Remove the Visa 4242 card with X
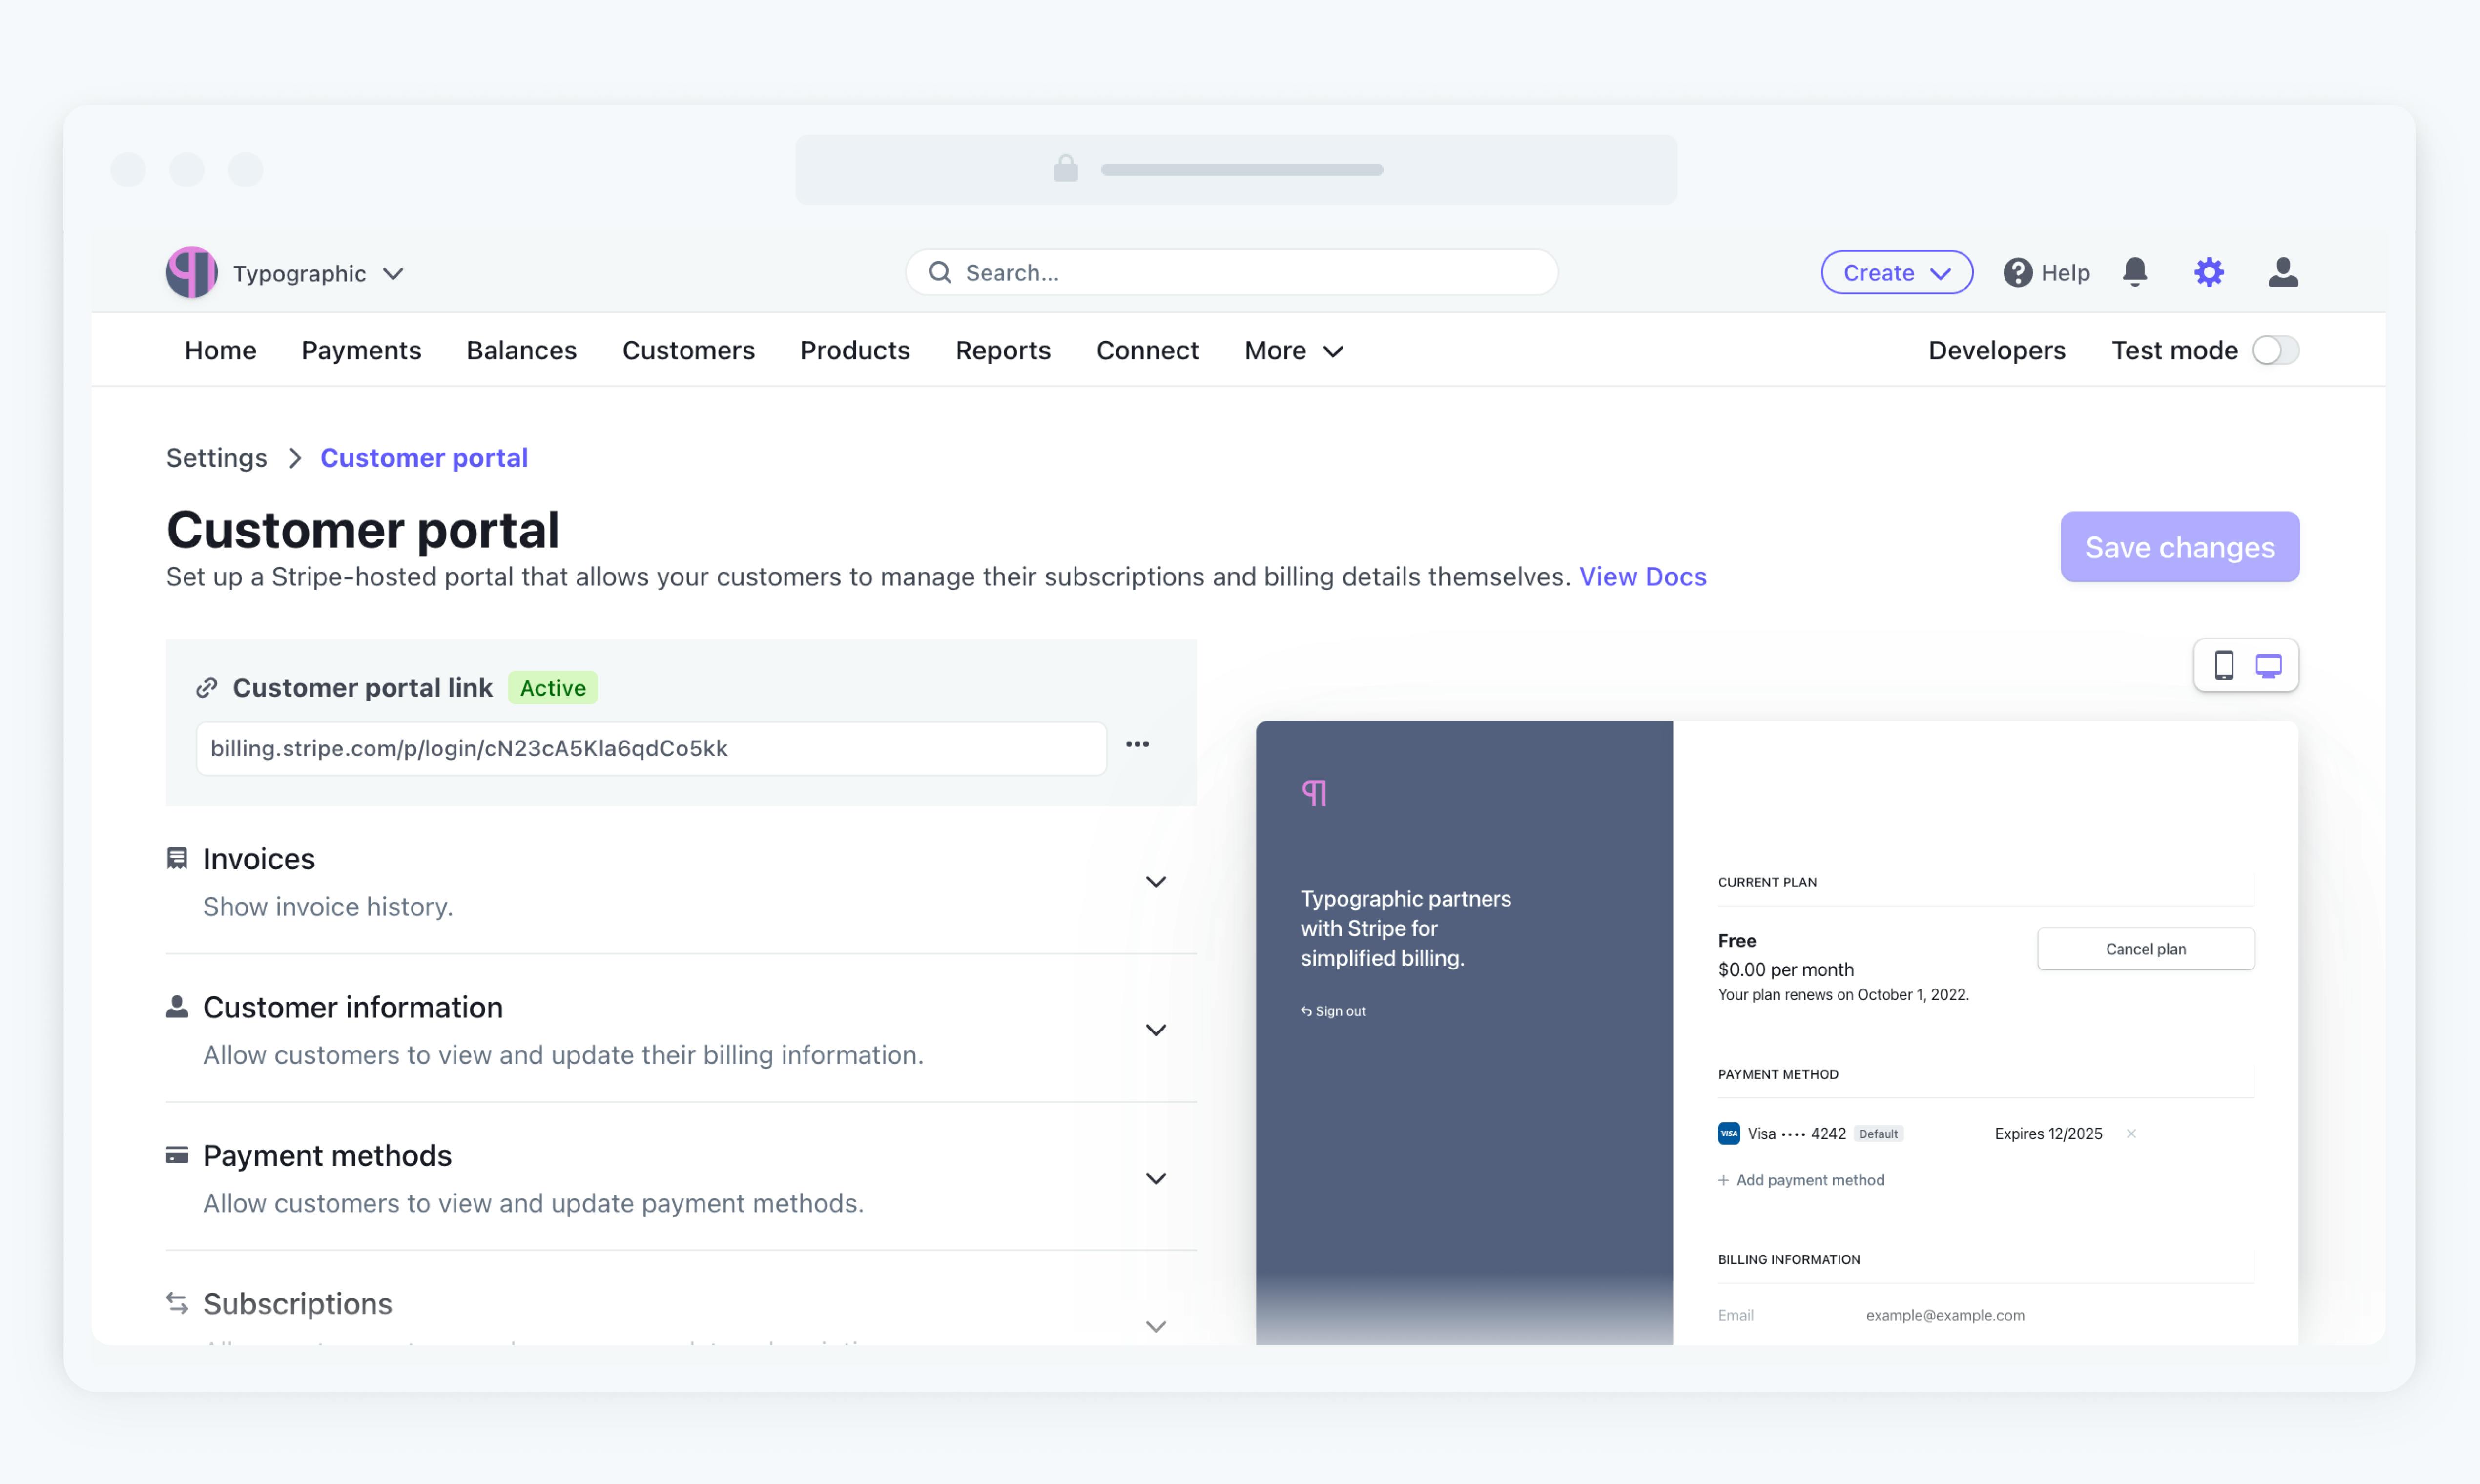The width and height of the screenshot is (2480, 1484). 2131,1133
